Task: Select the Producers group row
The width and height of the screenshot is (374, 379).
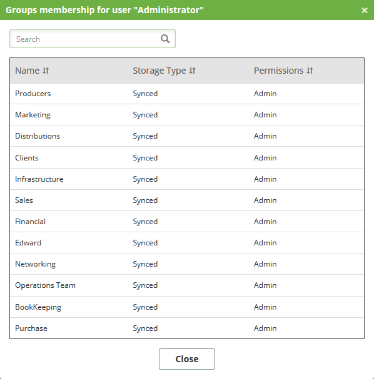Action: [187, 94]
